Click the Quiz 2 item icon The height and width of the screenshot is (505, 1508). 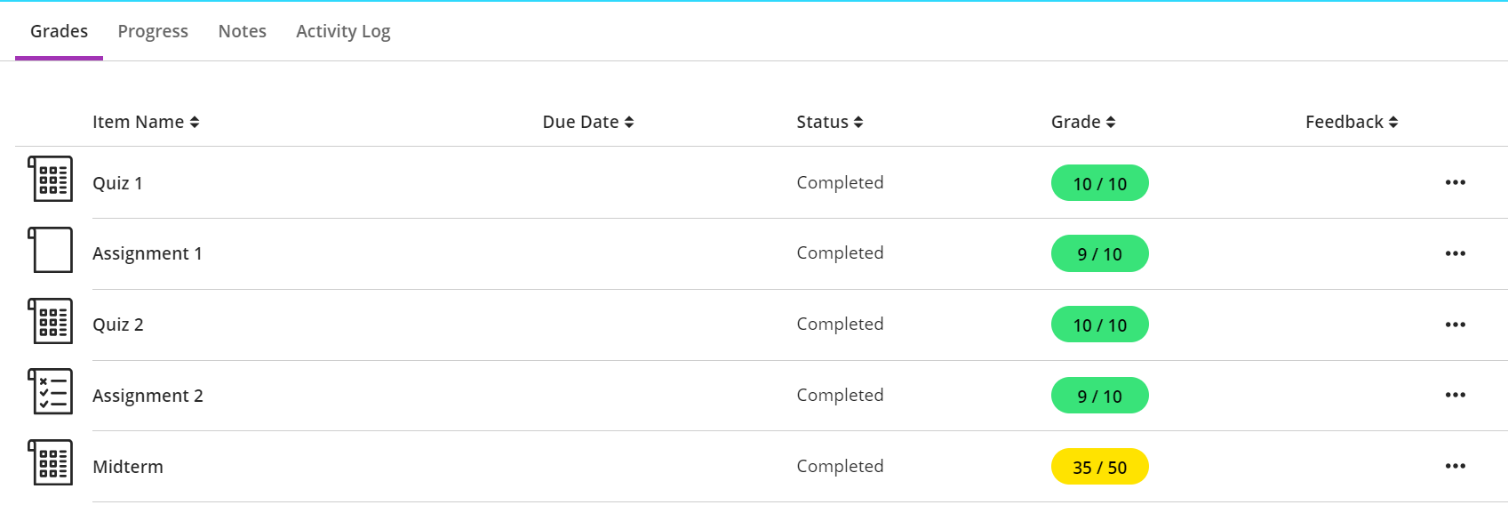51,321
